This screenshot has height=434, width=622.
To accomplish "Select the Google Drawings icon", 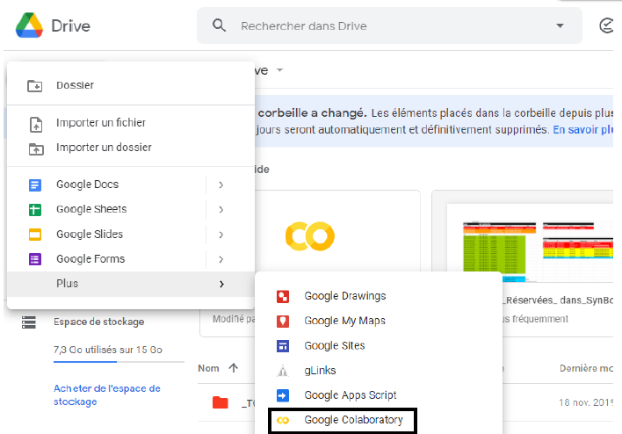I will pyautogui.click(x=283, y=296).
